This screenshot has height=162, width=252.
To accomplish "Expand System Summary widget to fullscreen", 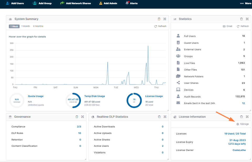I will tap(165, 19).
